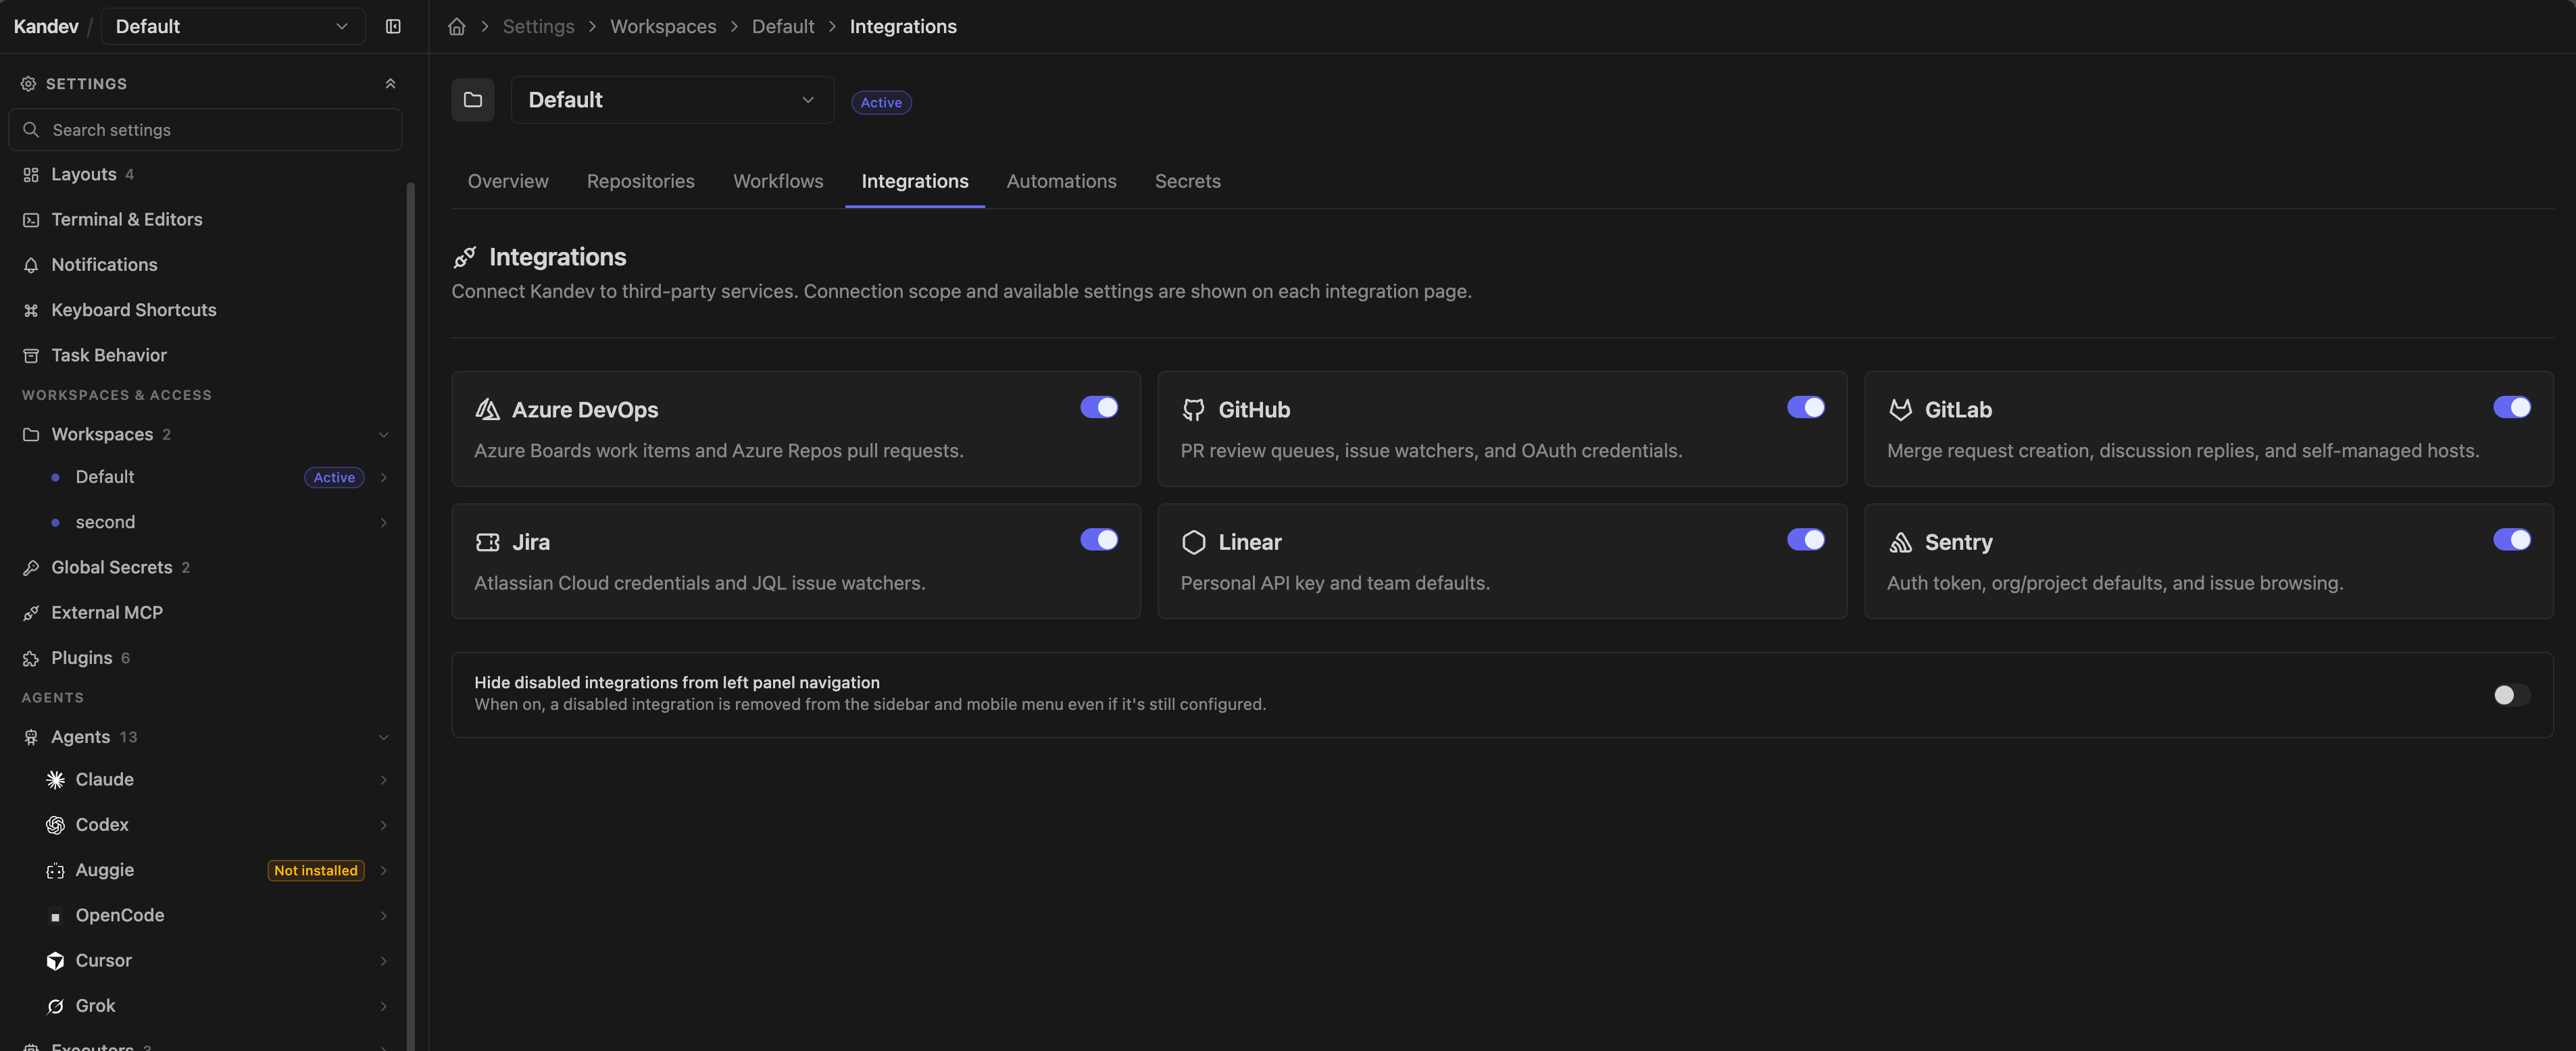2576x1051 pixels.
Task: Open the Default workspace dropdown in top bar
Action: click(233, 27)
